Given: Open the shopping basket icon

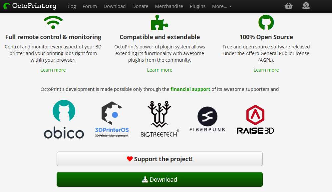Looking at the screenshot, I should click(x=289, y=6).
